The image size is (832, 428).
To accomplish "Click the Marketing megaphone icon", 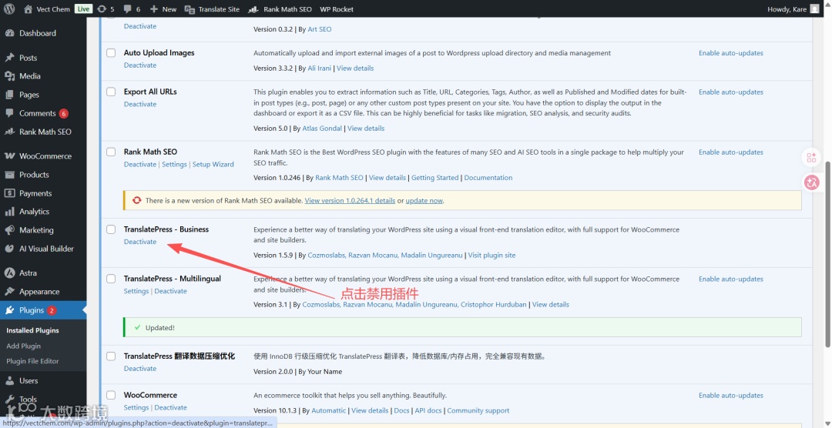I will pyautogui.click(x=9, y=229).
